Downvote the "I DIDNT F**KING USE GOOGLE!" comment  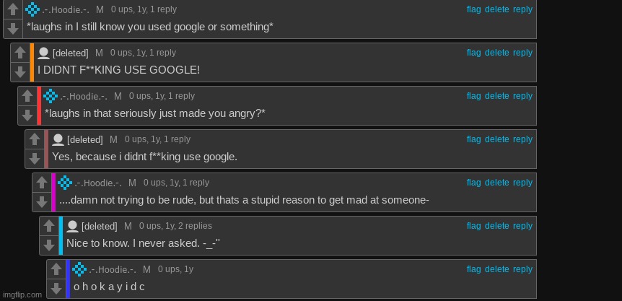pos(20,71)
